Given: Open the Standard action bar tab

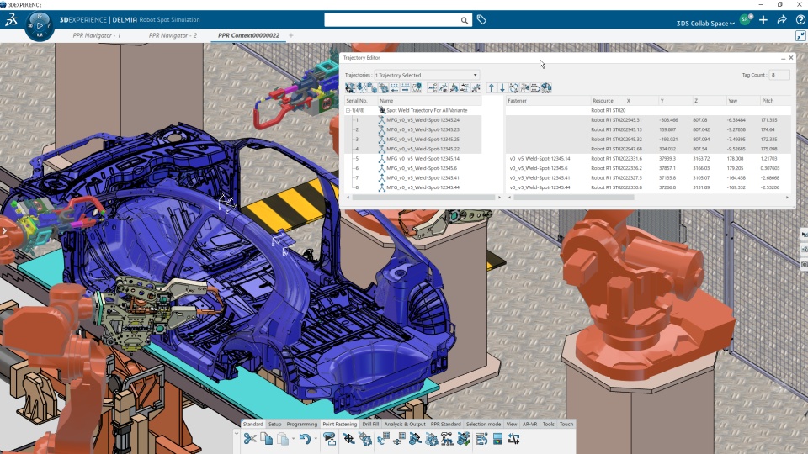Looking at the screenshot, I should 253,424.
